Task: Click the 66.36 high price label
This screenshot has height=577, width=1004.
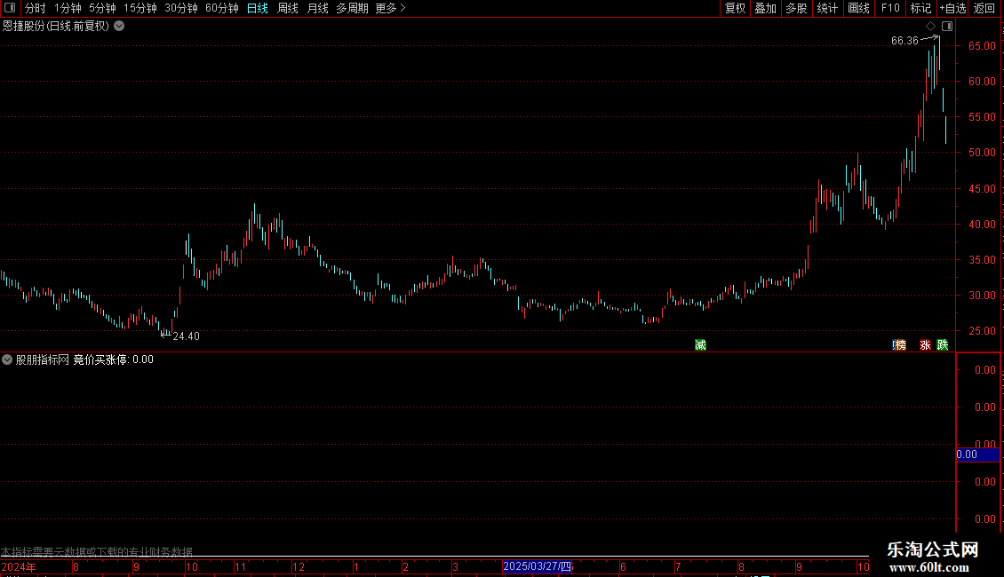Action: (x=904, y=41)
